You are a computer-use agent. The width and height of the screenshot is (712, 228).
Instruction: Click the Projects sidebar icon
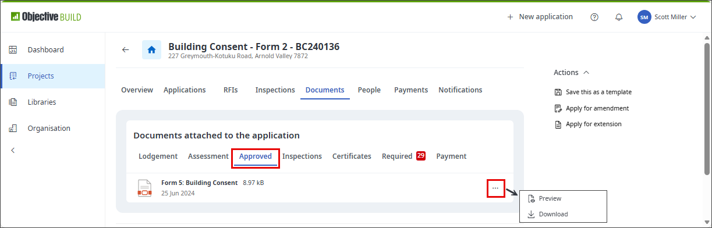13,76
